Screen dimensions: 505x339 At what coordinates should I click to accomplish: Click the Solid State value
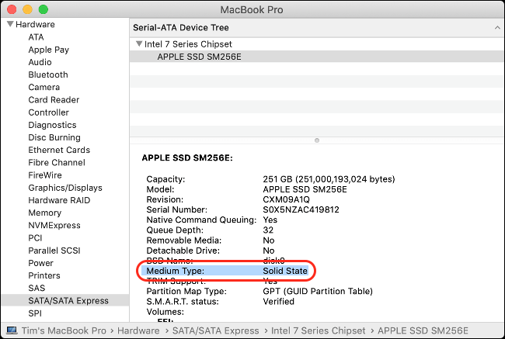(285, 271)
